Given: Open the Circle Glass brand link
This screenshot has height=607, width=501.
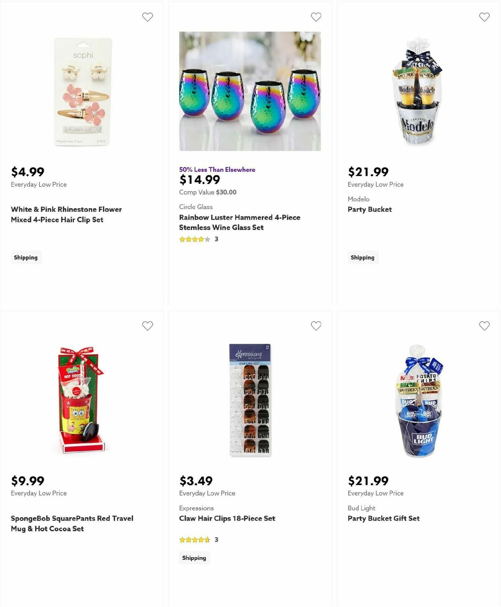Looking at the screenshot, I should click(x=196, y=207).
